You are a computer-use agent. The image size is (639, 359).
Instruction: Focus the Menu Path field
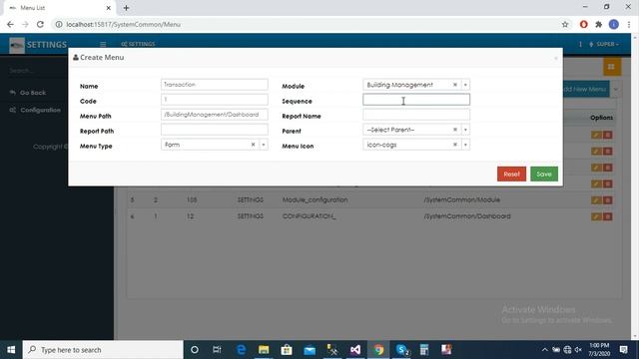pyautogui.click(x=215, y=115)
